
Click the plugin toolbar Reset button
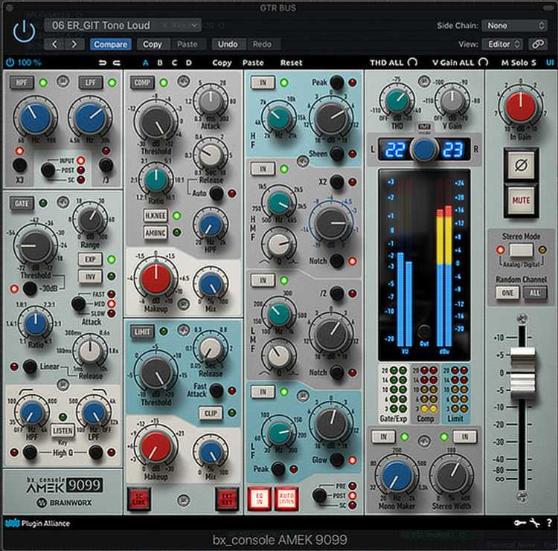291,63
